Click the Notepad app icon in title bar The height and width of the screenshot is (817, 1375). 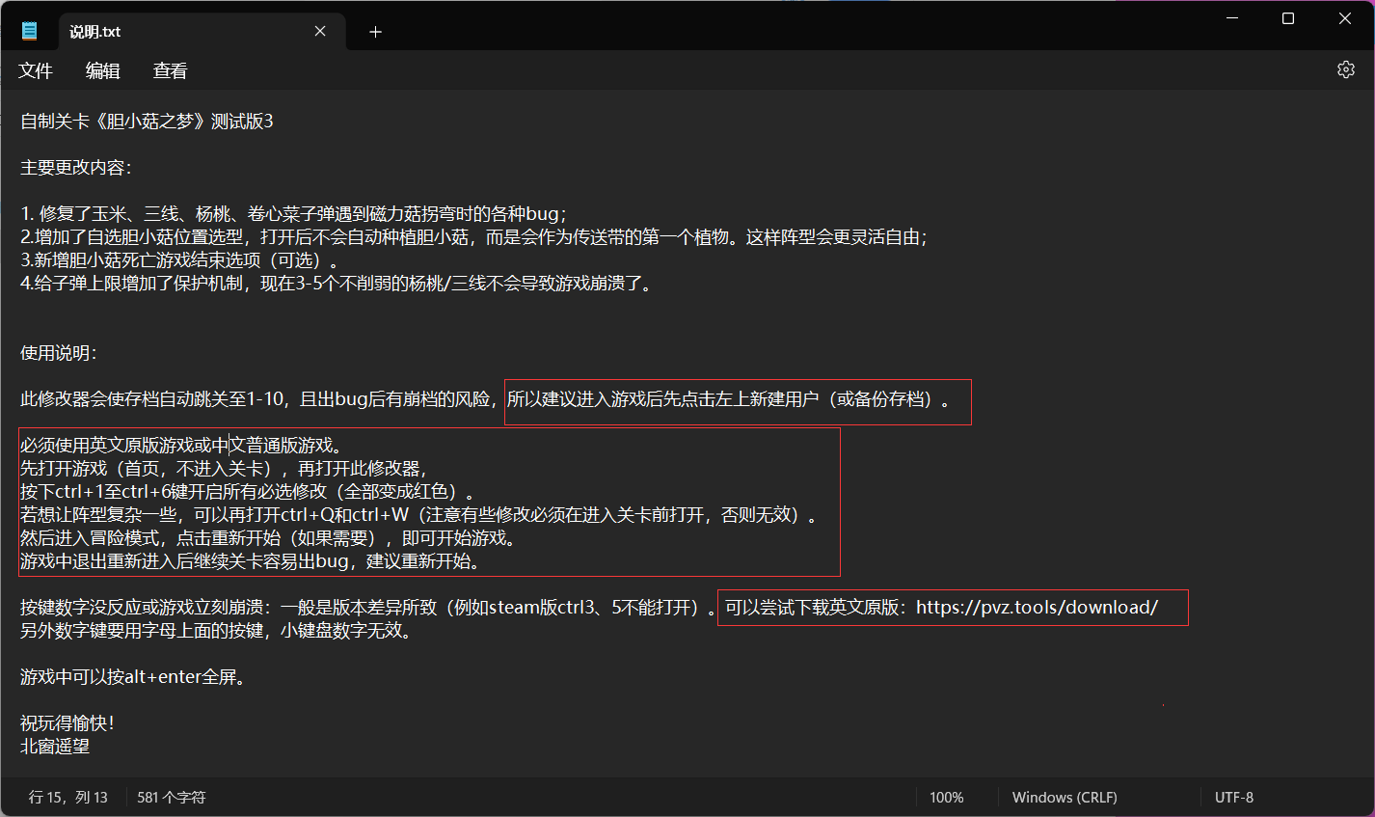[x=30, y=31]
